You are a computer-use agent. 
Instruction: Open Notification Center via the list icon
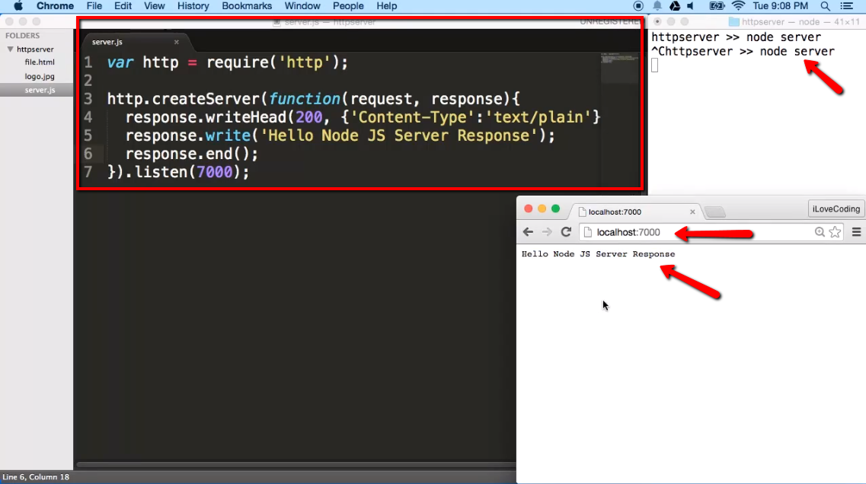(848, 6)
